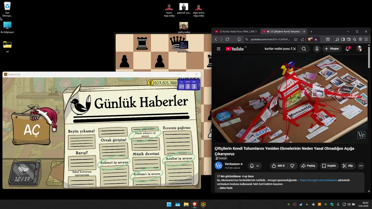Viewport: 372px width, 209px height.
Task: Open the Windows Start menu
Action: coord(169,204)
